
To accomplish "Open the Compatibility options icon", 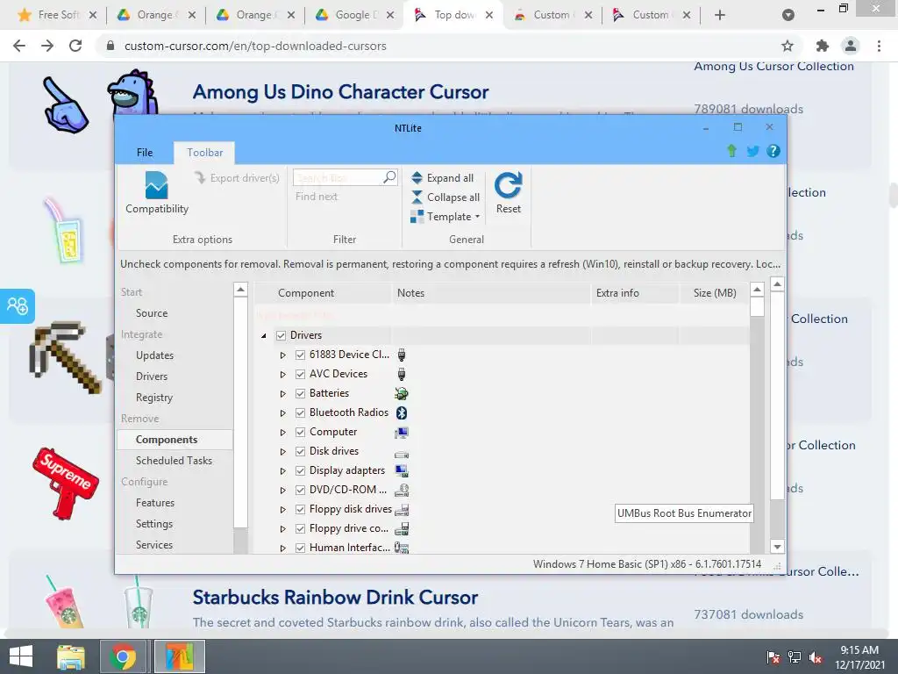I will coord(156,186).
